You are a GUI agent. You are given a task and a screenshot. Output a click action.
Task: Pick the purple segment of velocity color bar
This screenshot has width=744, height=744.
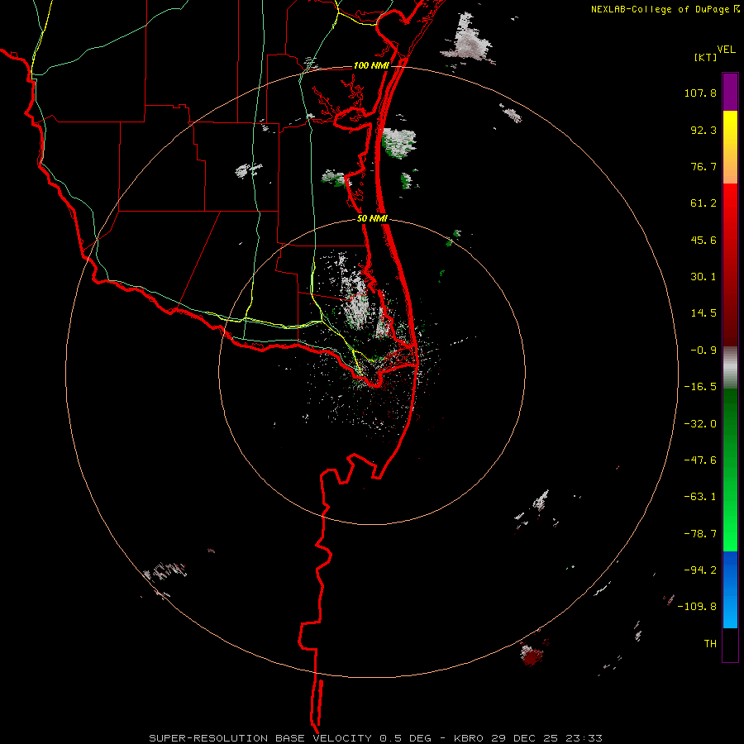(x=730, y=92)
